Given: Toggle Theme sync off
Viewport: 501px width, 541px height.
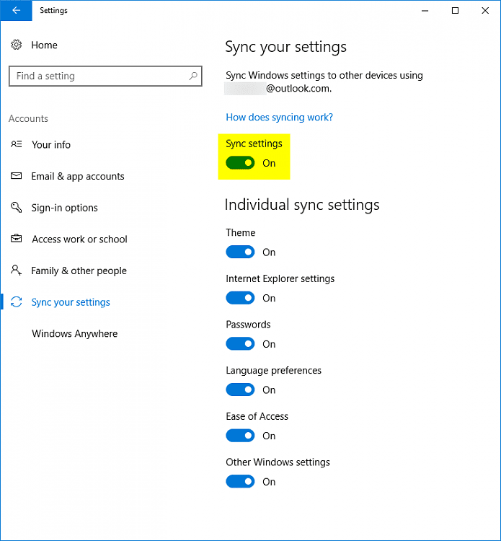Looking at the screenshot, I should [x=240, y=252].
